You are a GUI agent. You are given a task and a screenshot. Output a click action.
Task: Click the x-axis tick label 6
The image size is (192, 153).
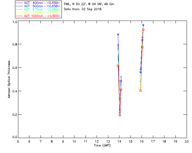[x=29, y=141]
